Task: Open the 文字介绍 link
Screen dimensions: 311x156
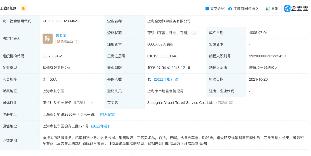Action: 217,9
